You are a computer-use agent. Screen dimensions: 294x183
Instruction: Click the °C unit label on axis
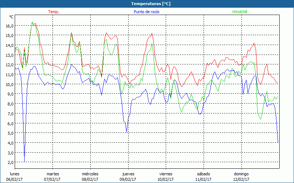(11, 17)
